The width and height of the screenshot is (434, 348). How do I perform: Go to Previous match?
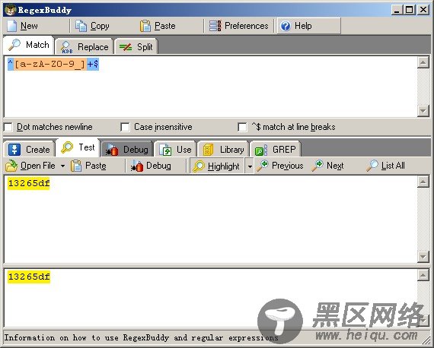coord(280,166)
